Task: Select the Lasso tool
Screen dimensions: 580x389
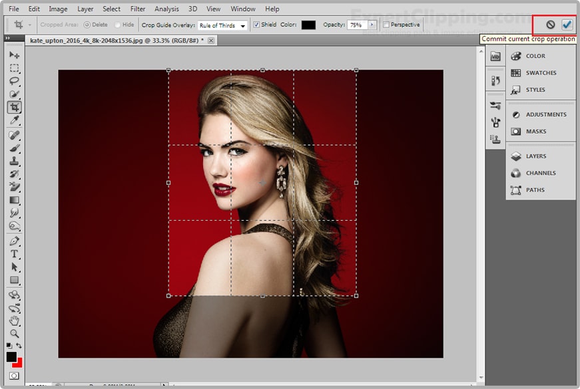Action: tap(14, 81)
